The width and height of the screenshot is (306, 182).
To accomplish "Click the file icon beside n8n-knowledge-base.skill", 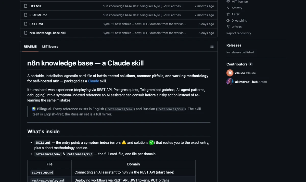I will (25, 33).
